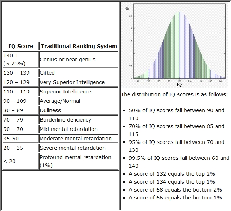
Task: Click the 130 – 139 score cell
Action: click(21, 73)
